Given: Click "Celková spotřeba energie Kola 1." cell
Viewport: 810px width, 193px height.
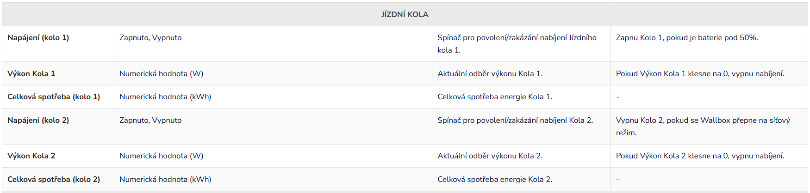Looking at the screenshot, I should [x=495, y=97].
